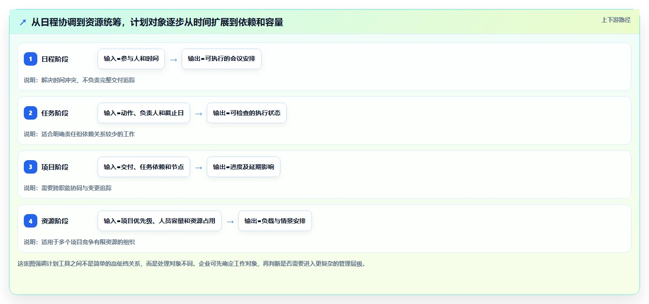Click the 输入=动作、负责人和截止日 box
Image resolution: width=649 pixels, height=304 pixels.
coord(144,113)
